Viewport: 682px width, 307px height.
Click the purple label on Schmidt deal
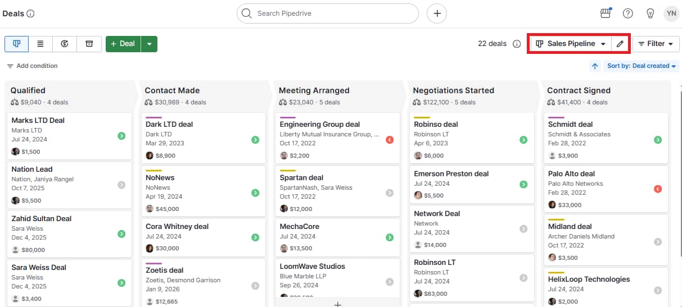click(556, 117)
